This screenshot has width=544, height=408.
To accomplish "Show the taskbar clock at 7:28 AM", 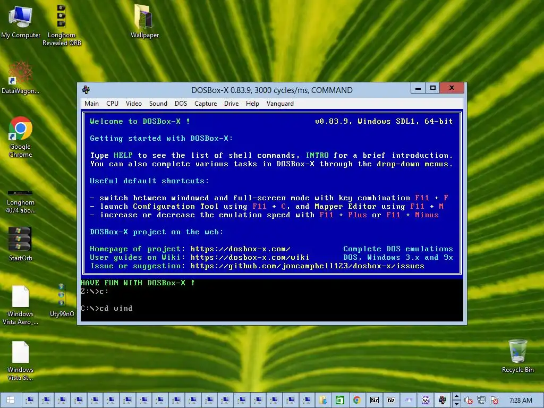I will pos(521,401).
